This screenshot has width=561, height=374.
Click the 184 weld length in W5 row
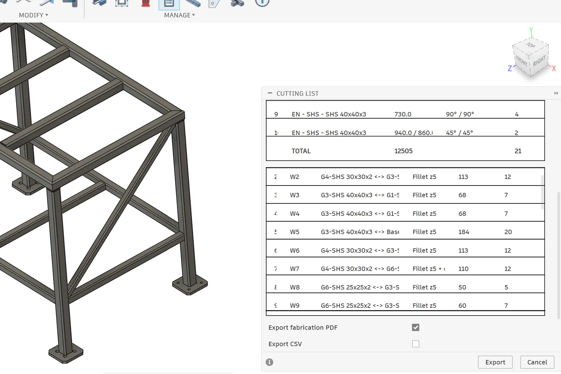point(464,232)
